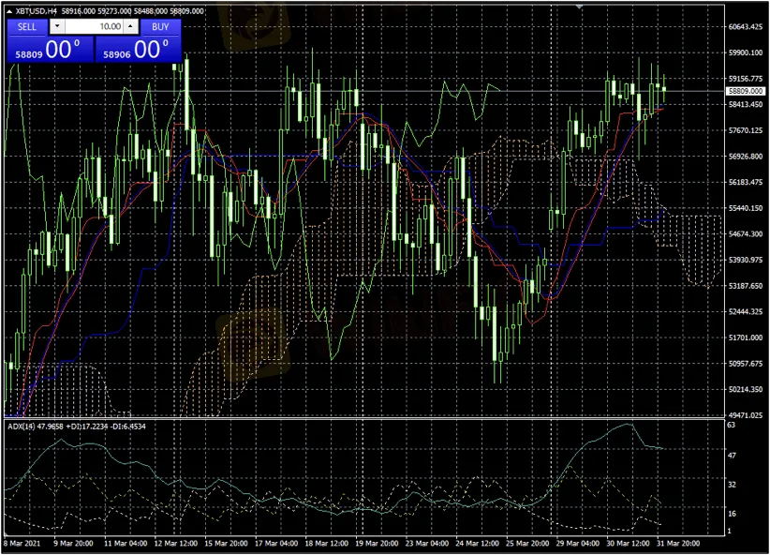Image resolution: width=770 pixels, height=555 pixels.
Task: Click the XBTUSD,H4 chart title
Action: click(37, 11)
